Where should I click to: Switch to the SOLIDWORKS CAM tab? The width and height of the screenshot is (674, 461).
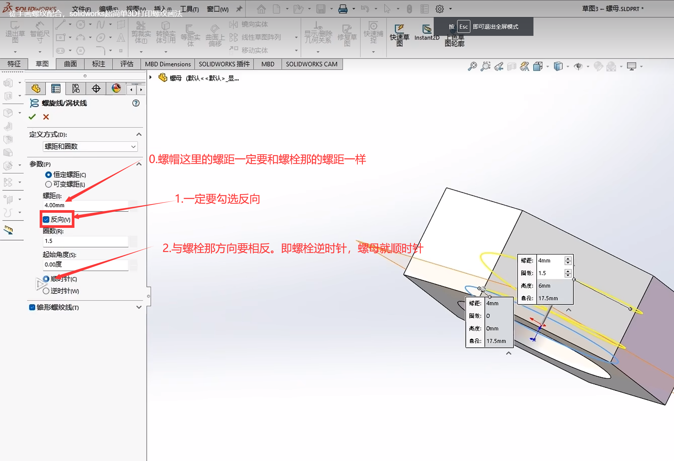(312, 64)
